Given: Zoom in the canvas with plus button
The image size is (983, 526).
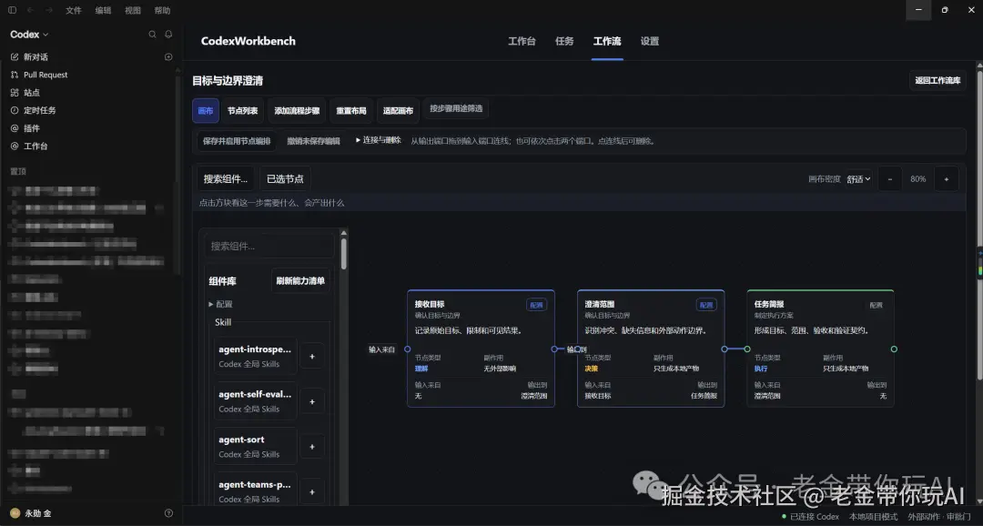Looking at the screenshot, I should pos(946,179).
